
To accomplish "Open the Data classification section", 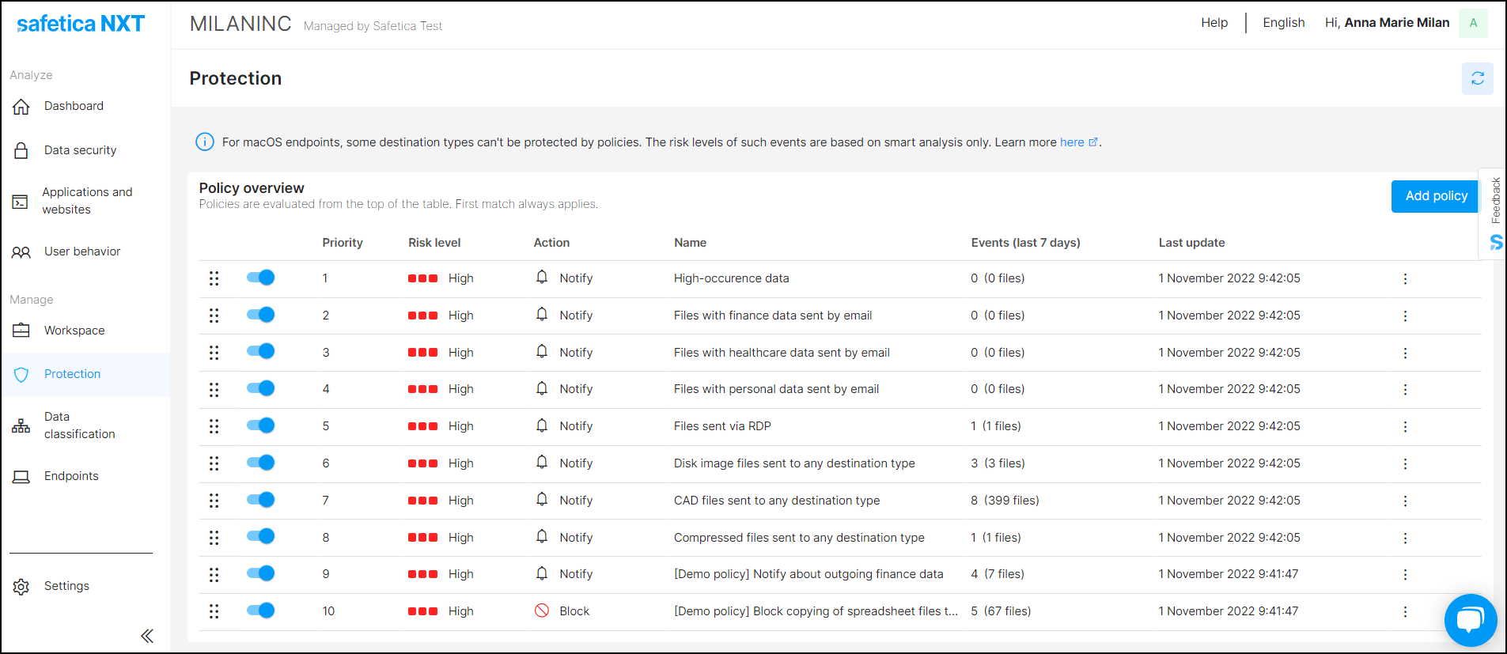I will [x=79, y=425].
